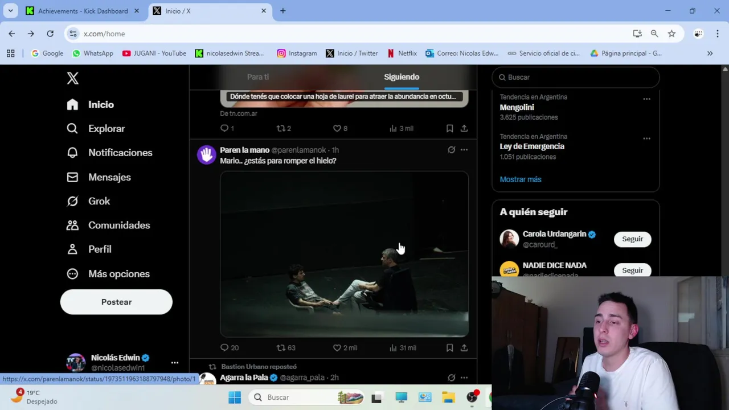Open Nicolás Edwin account menu dots
Image resolution: width=729 pixels, height=410 pixels.
coord(175,363)
